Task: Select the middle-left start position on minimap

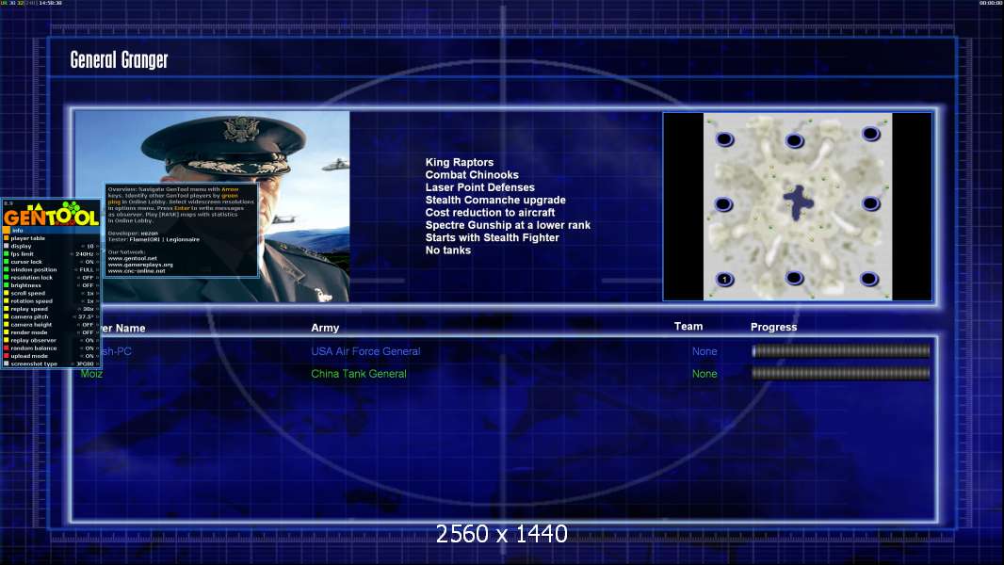Action: click(723, 204)
